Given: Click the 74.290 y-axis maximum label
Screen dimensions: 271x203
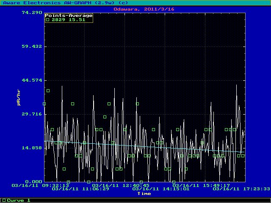Looking at the screenshot, I should pyautogui.click(x=31, y=13).
